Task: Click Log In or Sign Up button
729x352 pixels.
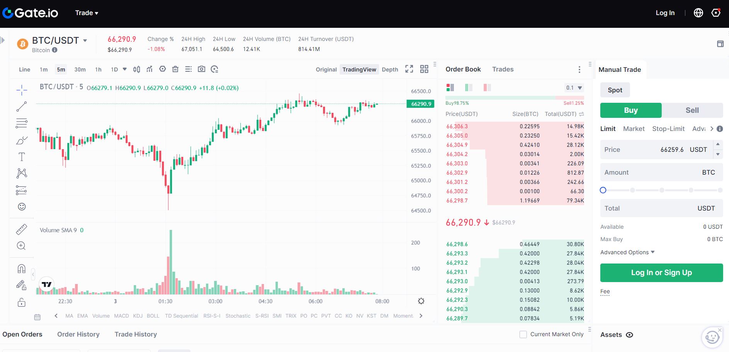Action: coord(661,273)
